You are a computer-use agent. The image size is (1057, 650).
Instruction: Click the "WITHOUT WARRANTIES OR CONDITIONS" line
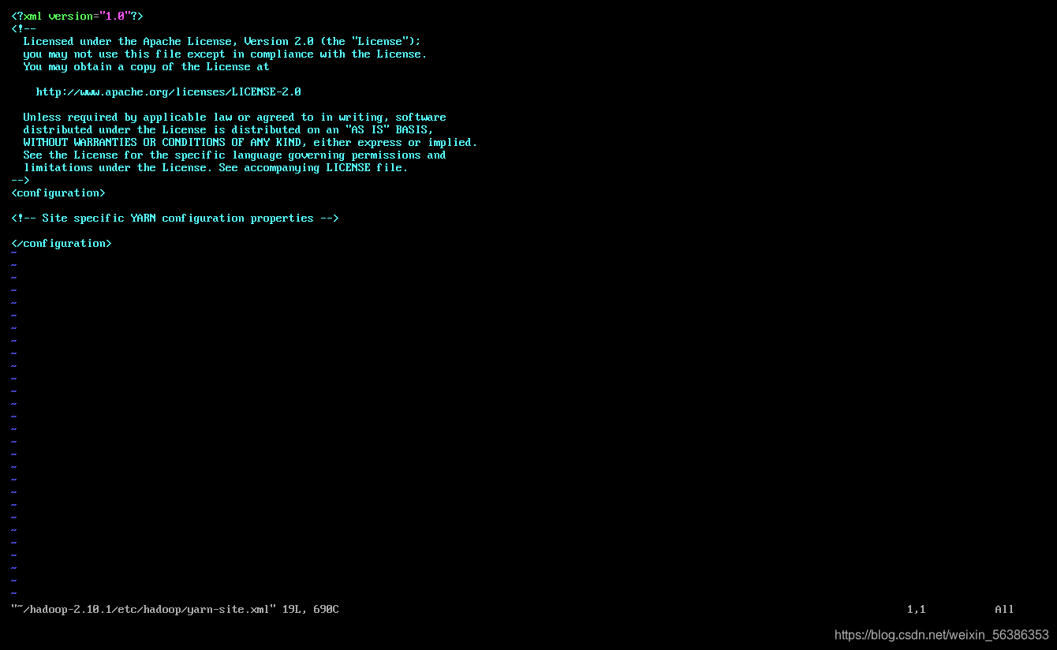(250, 142)
